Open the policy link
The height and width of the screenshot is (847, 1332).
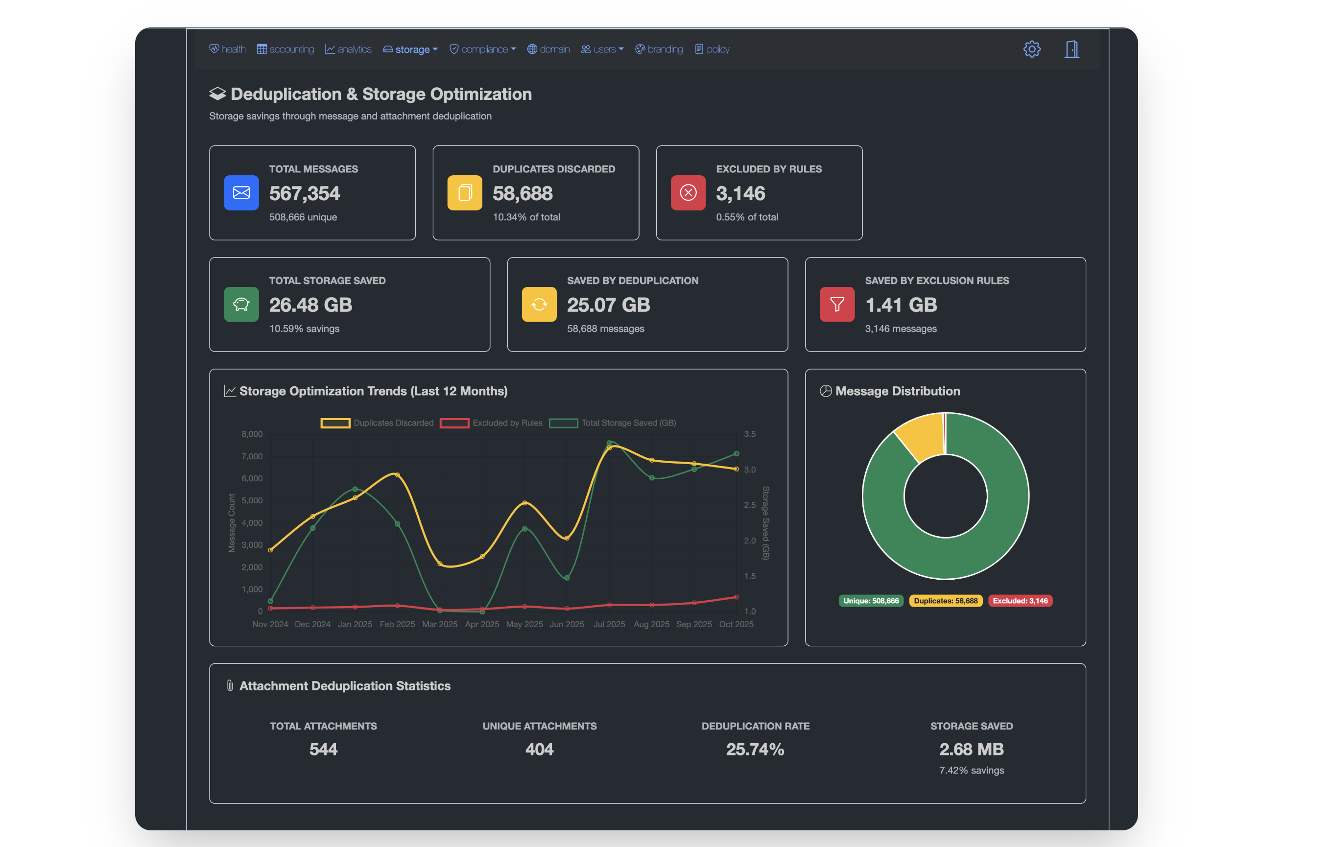[712, 49]
